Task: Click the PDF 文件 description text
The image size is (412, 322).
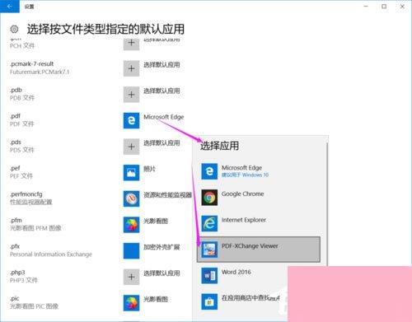Action: [x=22, y=124]
